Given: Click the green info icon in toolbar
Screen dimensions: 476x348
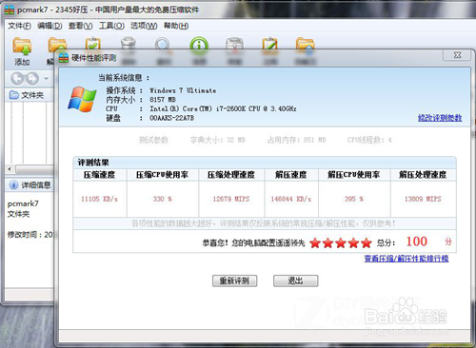Looking at the screenshot, I should (x=199, y=45).
